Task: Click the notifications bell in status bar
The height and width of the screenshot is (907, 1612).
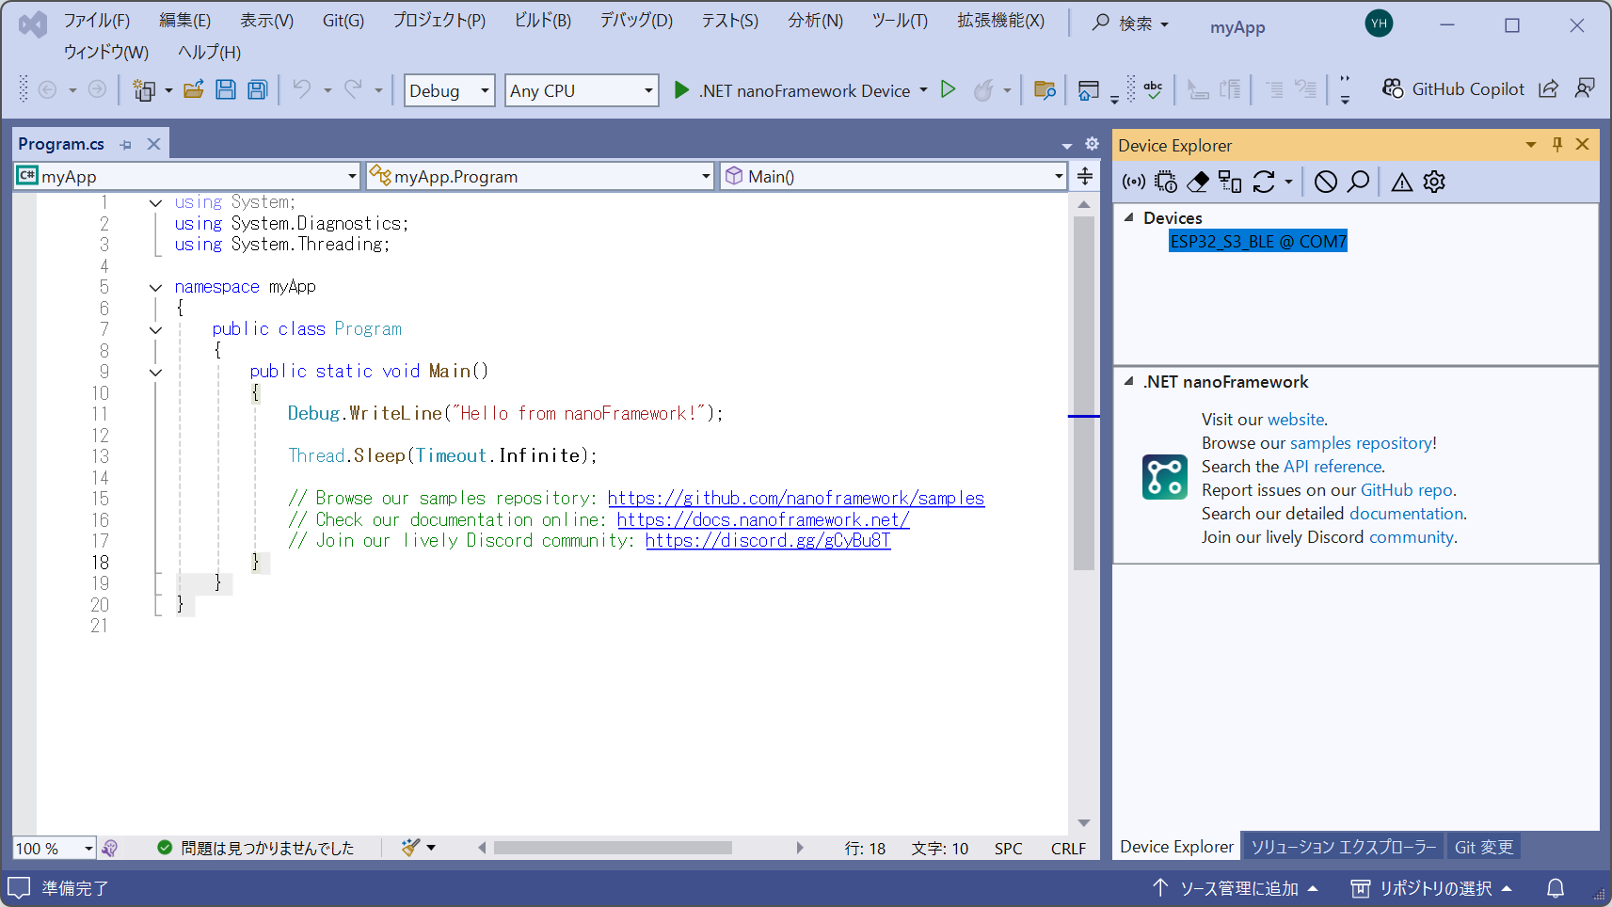Action: click(1556, 888)
